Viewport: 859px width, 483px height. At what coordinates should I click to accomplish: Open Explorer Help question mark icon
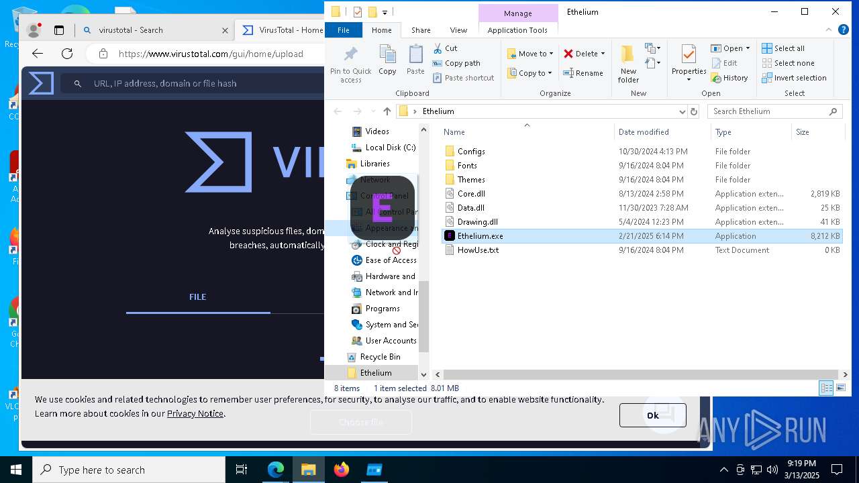pos(844,30)
